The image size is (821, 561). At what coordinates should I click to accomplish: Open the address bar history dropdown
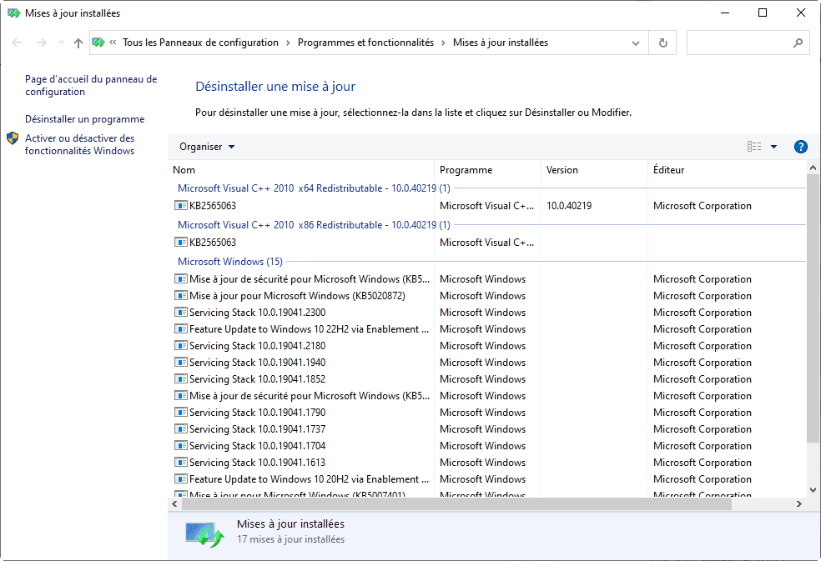637,43
